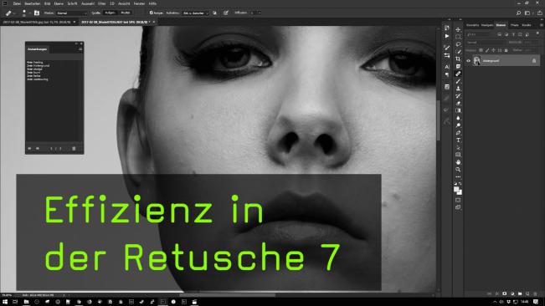The width and height of the screenshot is (545, 306).
Task: Open the Edit Toolbar three-dots button
Action: (458, 177)
